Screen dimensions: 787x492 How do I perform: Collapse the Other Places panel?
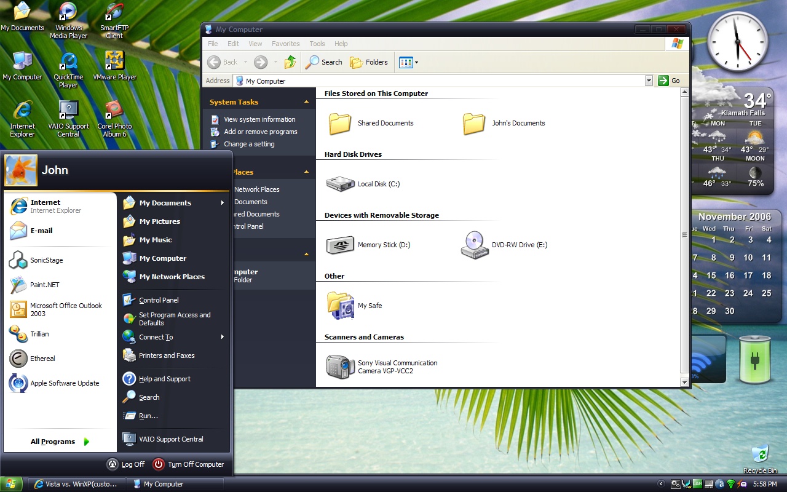click(306, 172)
